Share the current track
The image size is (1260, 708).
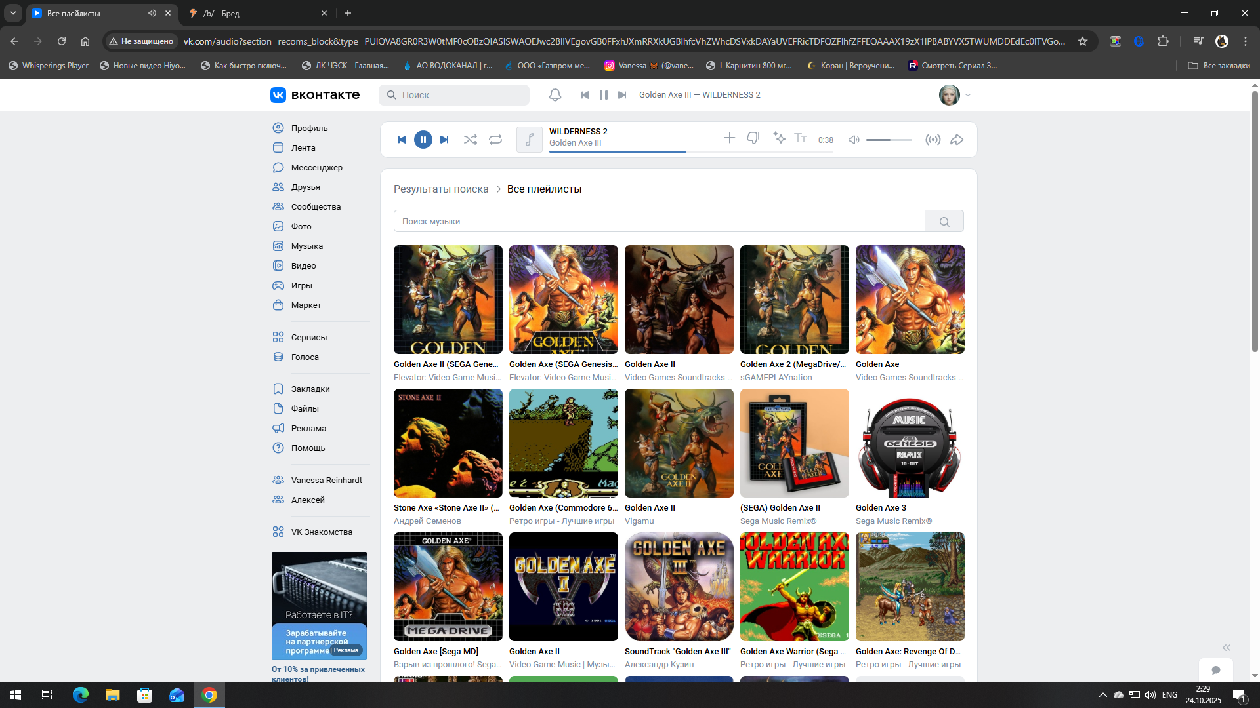pos(957,140)
